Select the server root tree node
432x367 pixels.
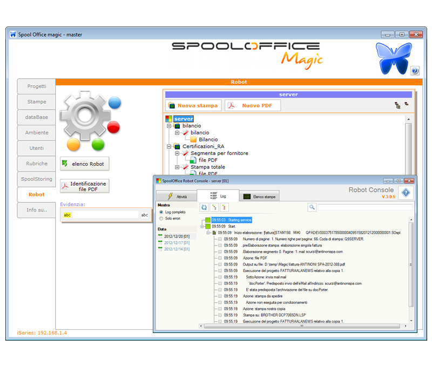pos(184,119)
